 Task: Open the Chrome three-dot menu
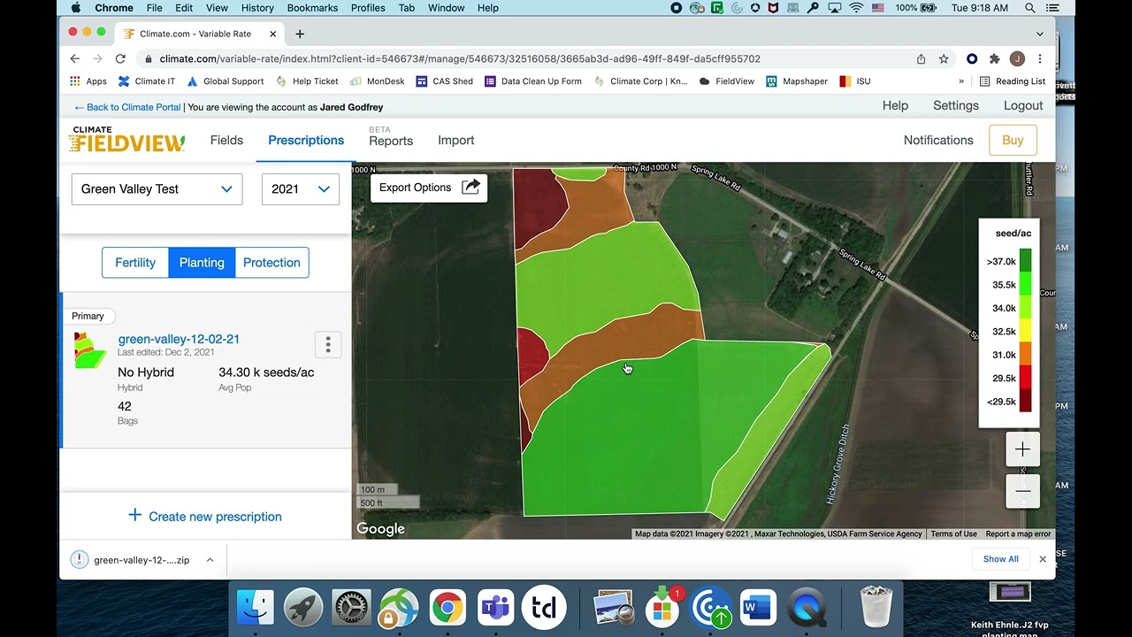tap(1040, 58)
